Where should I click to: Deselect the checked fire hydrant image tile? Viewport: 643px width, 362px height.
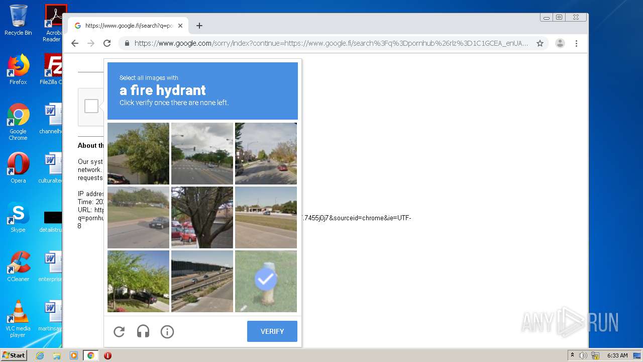pyautogui.click(x=266, y=282)
